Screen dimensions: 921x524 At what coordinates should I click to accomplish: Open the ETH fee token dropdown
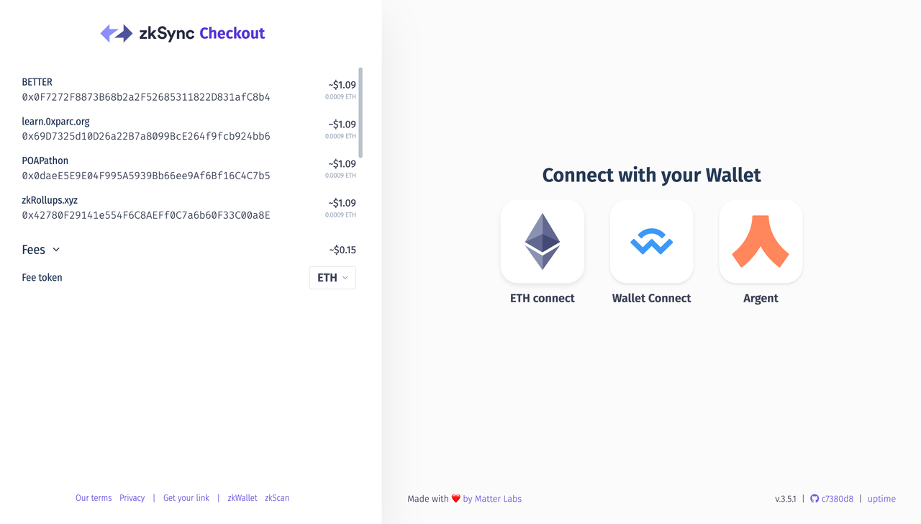click(x=332, y=278)
